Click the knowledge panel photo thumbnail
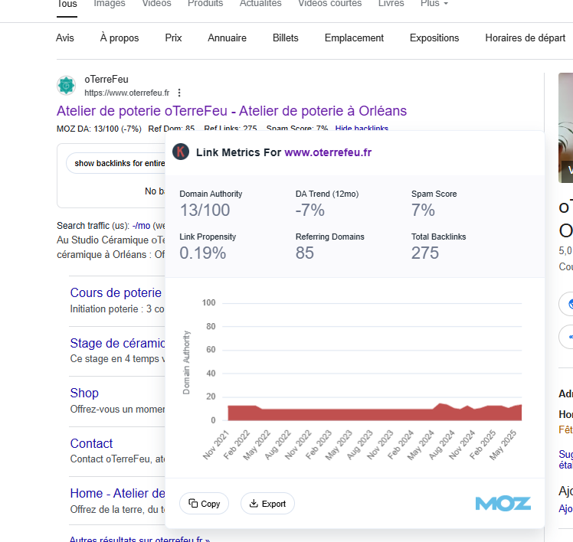Viewport: 573px width, 542px height. pos(565,128)
